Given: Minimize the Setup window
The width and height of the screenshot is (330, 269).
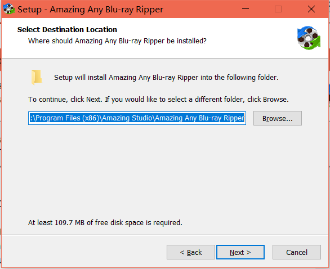Looking at the screenshot, I should pos(246,9).
